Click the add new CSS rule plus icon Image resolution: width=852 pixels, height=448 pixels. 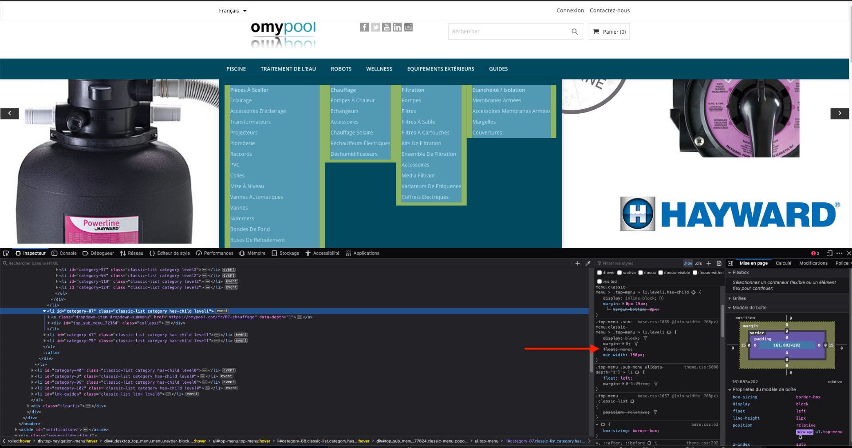(x=709, y=263)
